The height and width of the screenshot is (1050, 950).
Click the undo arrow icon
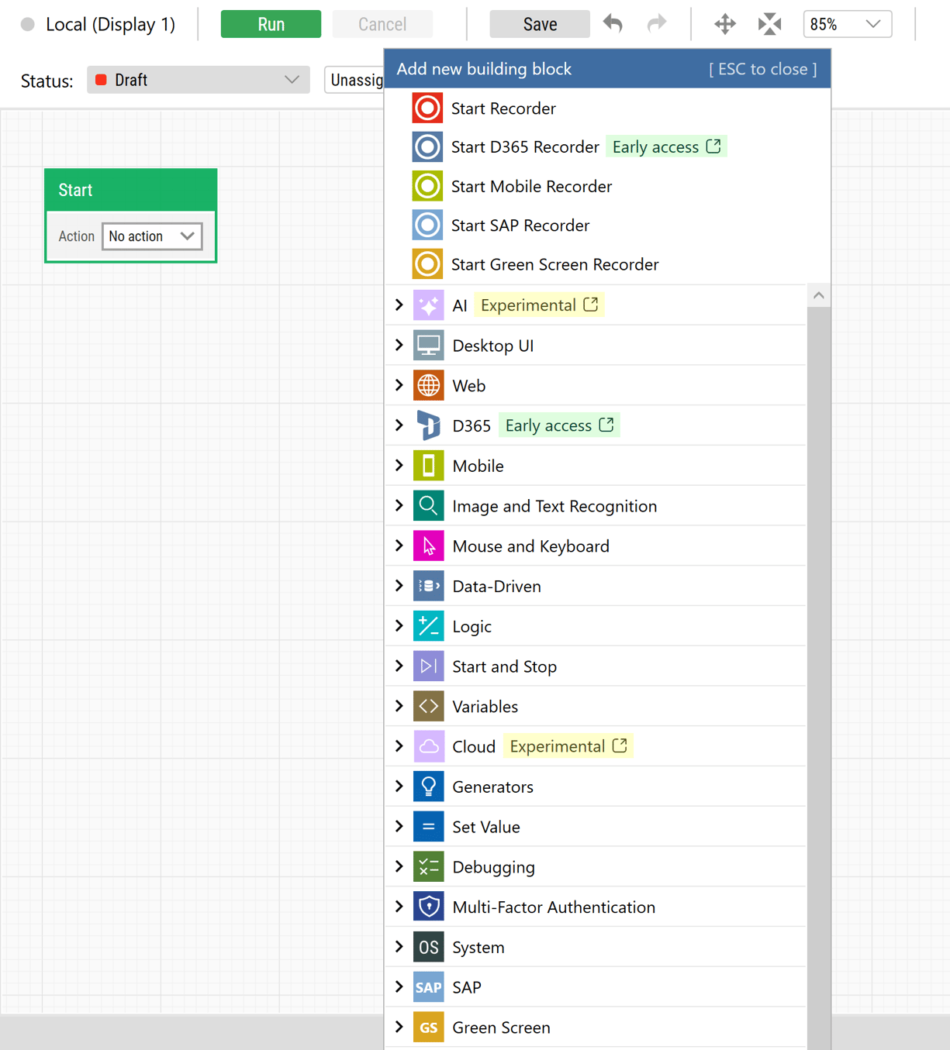[613, 24]
